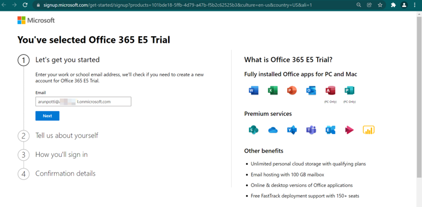
Task: Click the Yammer service icon
Action: 292,130
